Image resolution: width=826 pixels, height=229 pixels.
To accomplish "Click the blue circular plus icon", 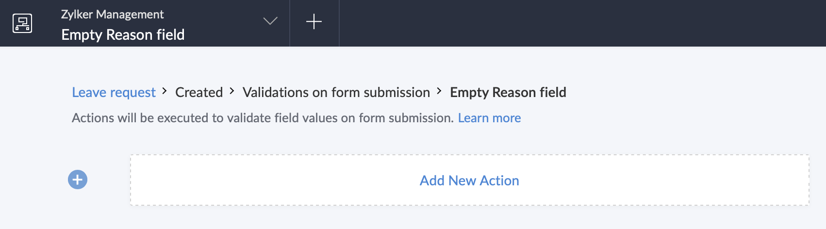I will point(78,180).
